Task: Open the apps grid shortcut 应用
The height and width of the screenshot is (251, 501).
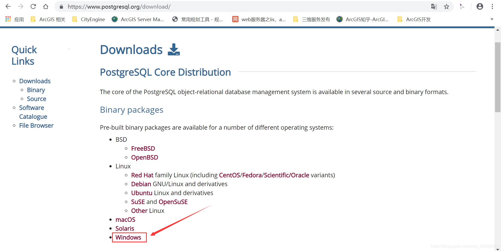Action: click(x=15, y=19)
